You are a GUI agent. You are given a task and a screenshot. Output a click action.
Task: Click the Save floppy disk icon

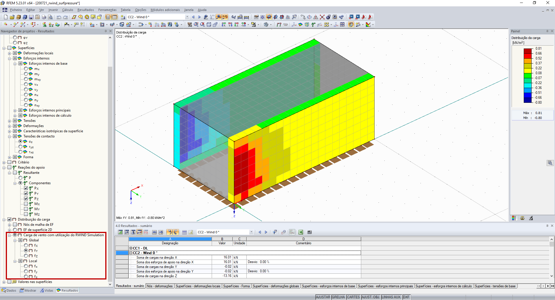[31, 17]
